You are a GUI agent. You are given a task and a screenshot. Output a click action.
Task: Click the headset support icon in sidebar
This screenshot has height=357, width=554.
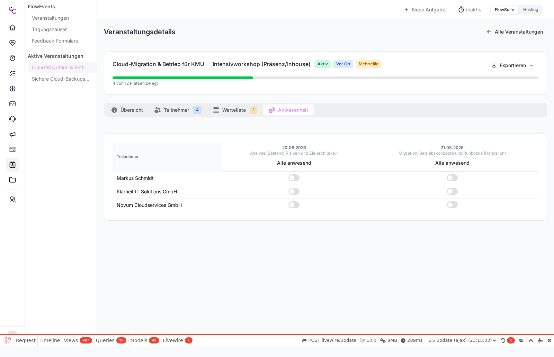pyautogui.click(x=12, y=119)
